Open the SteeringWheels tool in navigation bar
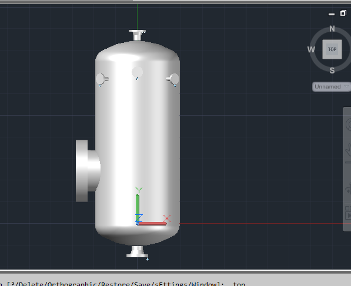The image size is (351, 286). [x=349, y=125]
